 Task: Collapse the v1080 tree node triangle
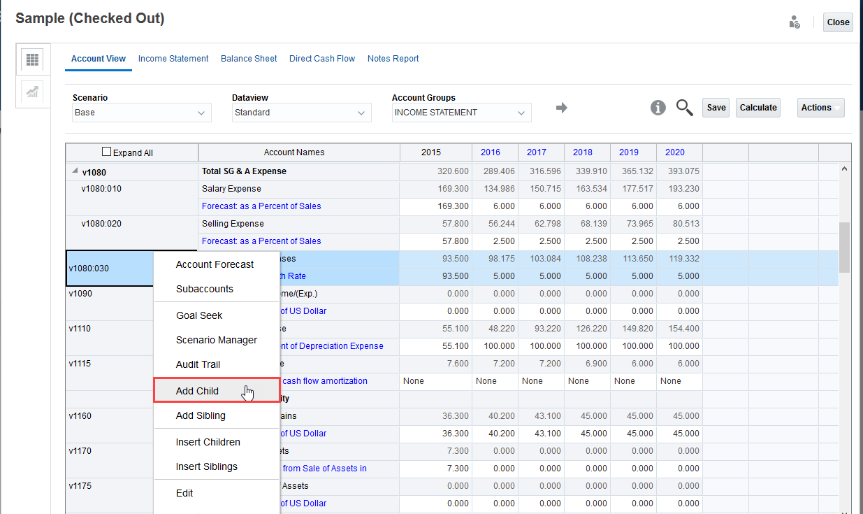75,171
